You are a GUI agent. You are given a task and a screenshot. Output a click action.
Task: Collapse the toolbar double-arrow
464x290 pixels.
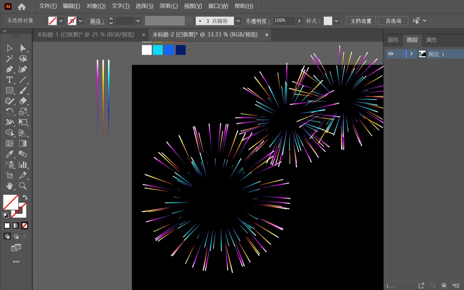[x=4, y=31]
